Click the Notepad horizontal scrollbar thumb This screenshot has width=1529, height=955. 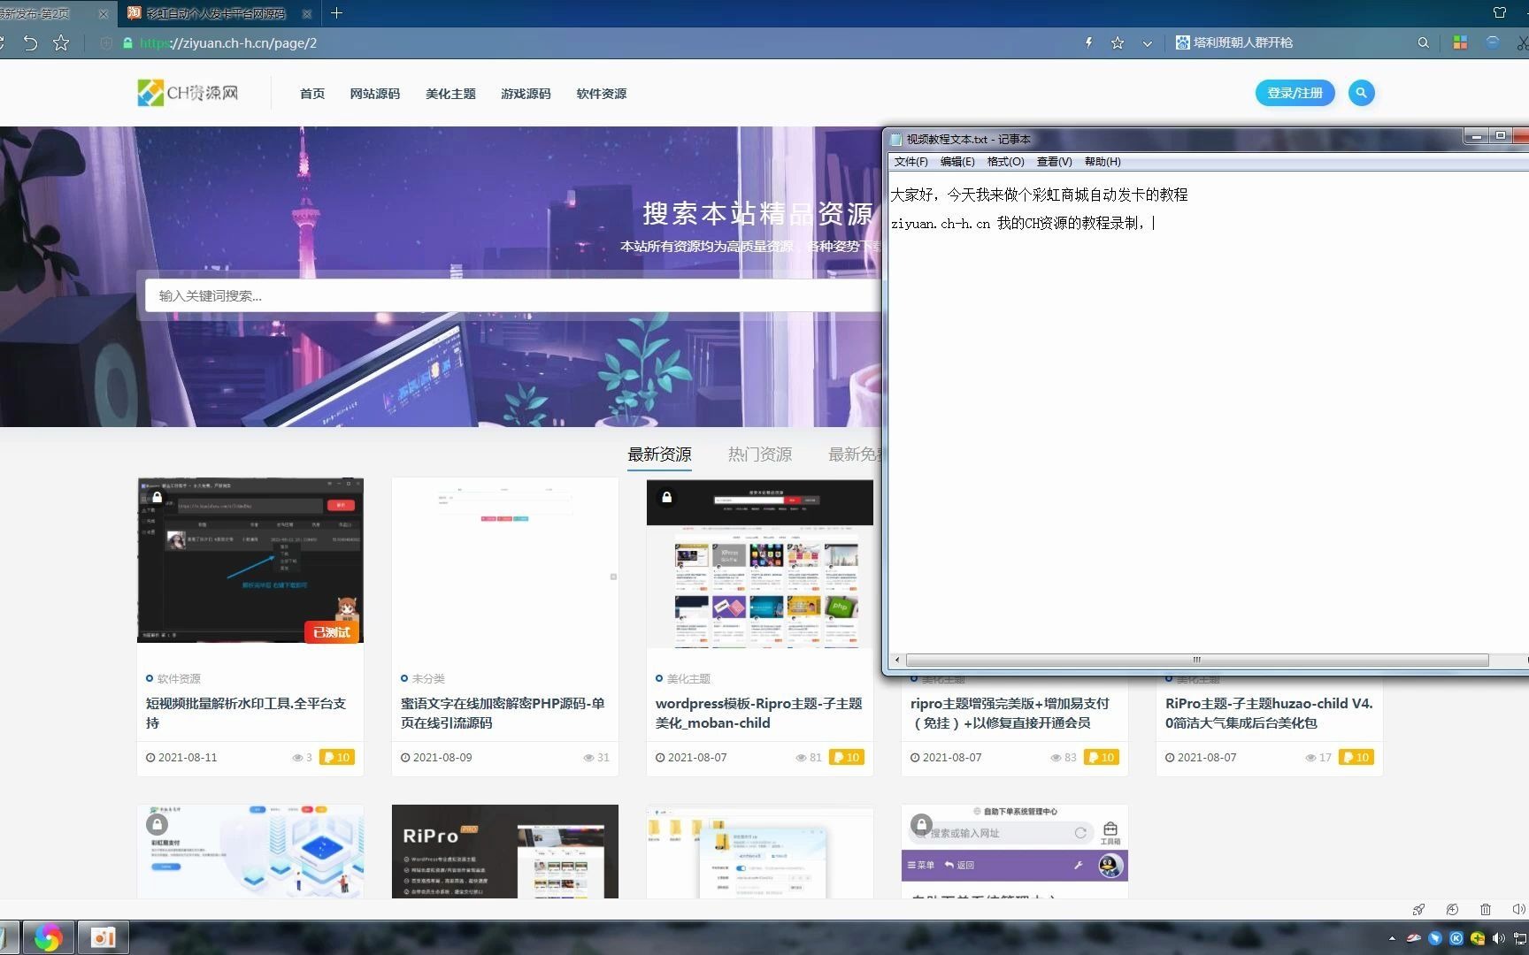(1197, 660)
